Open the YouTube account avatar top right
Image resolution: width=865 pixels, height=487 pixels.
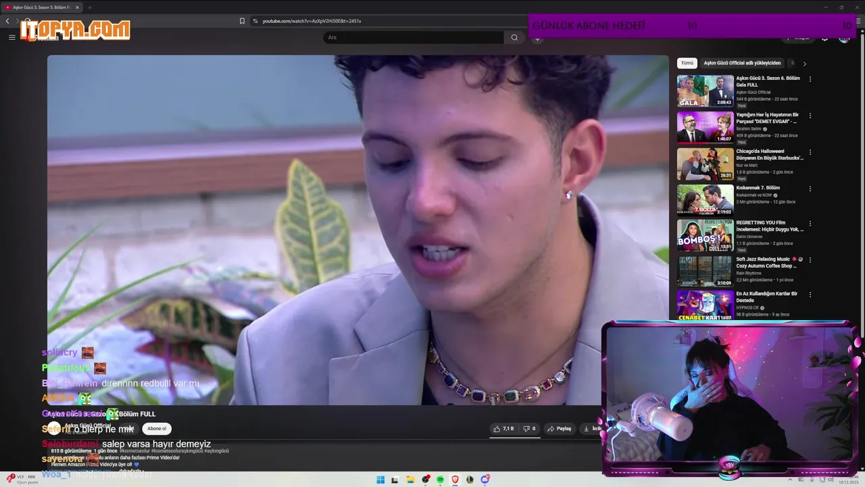point(844,38)
